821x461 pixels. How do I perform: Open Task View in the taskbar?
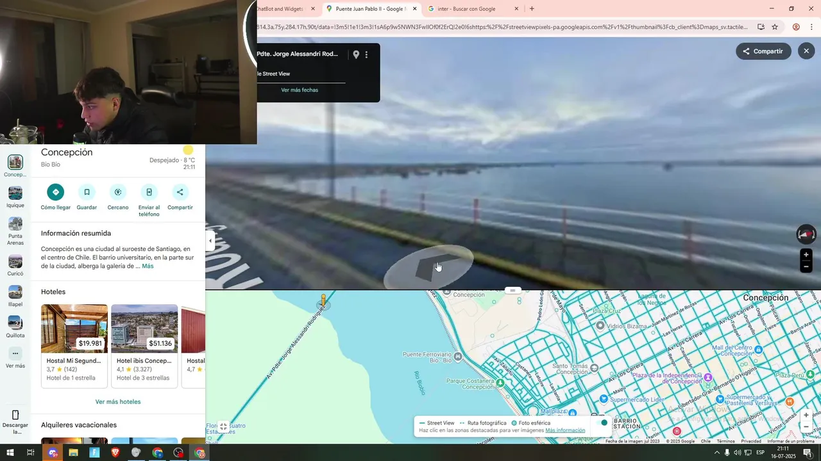(x=30, y=453)
